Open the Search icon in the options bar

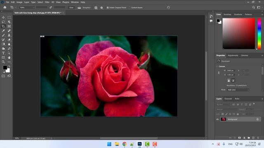coord(254,7)
